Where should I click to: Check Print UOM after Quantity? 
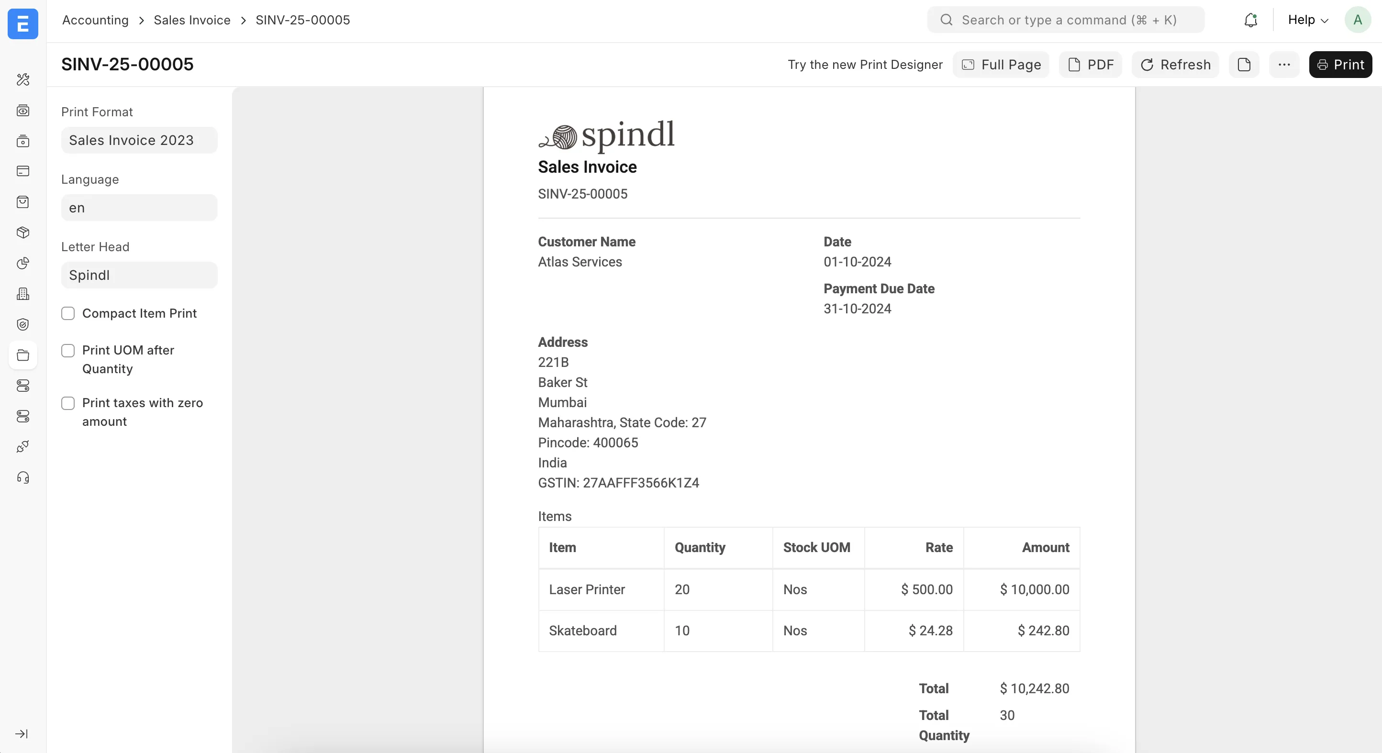68,350
